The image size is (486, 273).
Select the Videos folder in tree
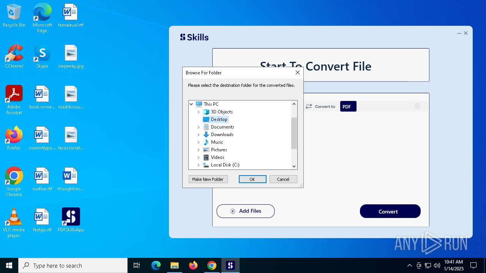pyautogui.click(x=218, y=157)
